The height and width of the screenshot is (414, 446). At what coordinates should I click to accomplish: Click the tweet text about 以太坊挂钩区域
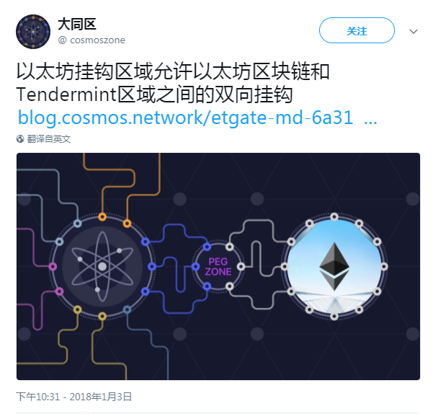(173, 83)
